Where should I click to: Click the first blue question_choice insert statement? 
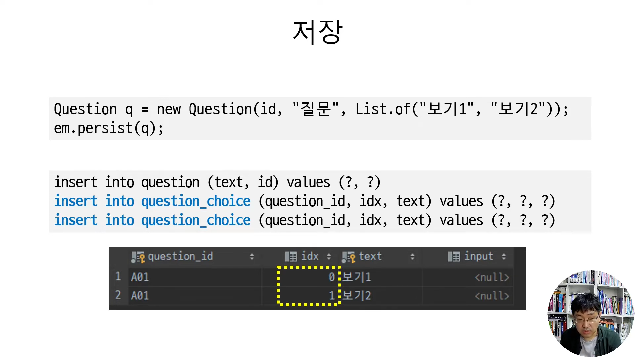coord(152,201)
